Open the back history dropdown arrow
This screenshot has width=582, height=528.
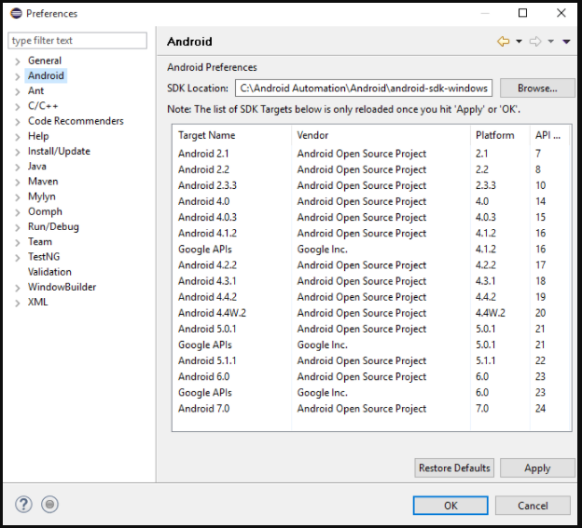pyautogui.click(x=519, y=41)
